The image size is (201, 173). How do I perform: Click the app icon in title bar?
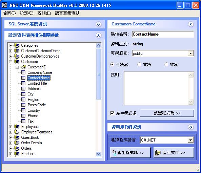[x=4, y=5]
